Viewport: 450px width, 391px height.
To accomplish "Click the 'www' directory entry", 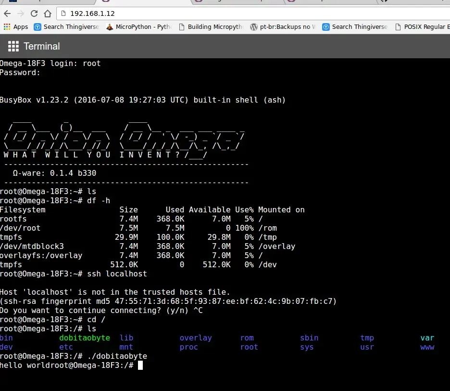I will point(427,347).
